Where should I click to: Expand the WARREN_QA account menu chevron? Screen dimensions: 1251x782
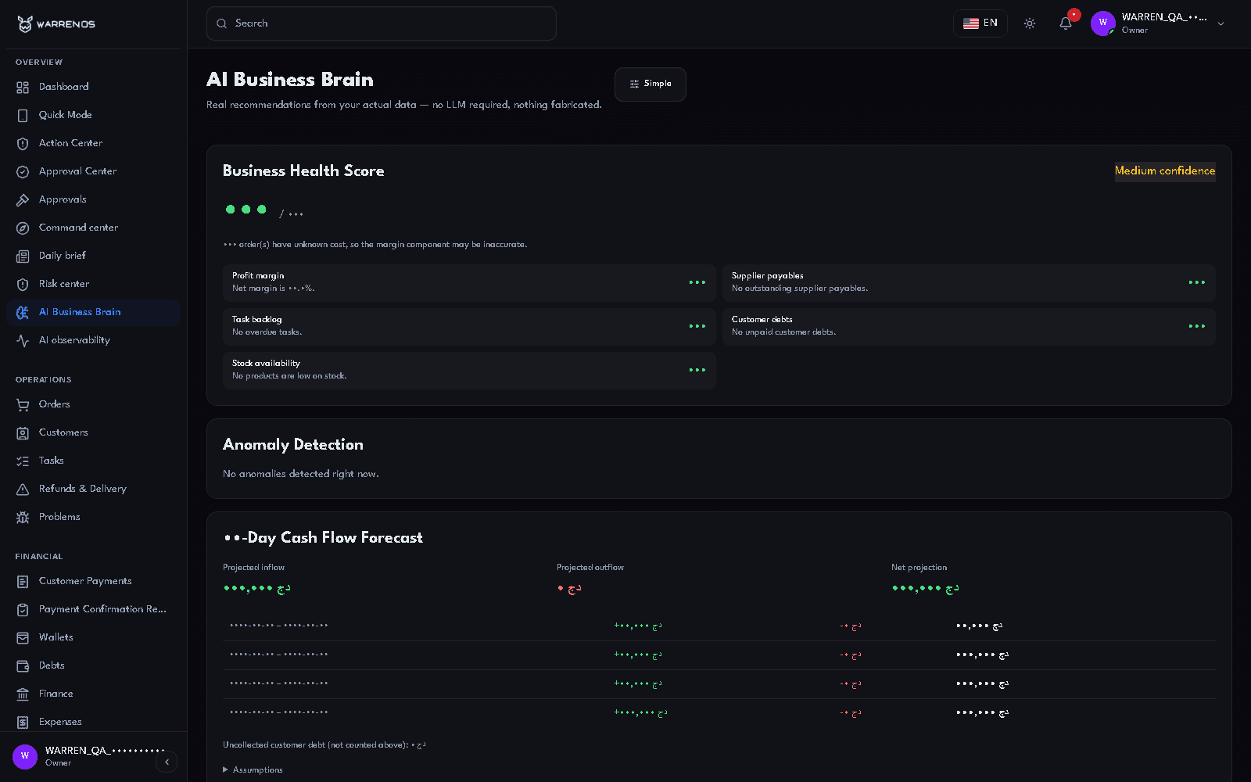pyautogui.click(x=1221, y=23)
